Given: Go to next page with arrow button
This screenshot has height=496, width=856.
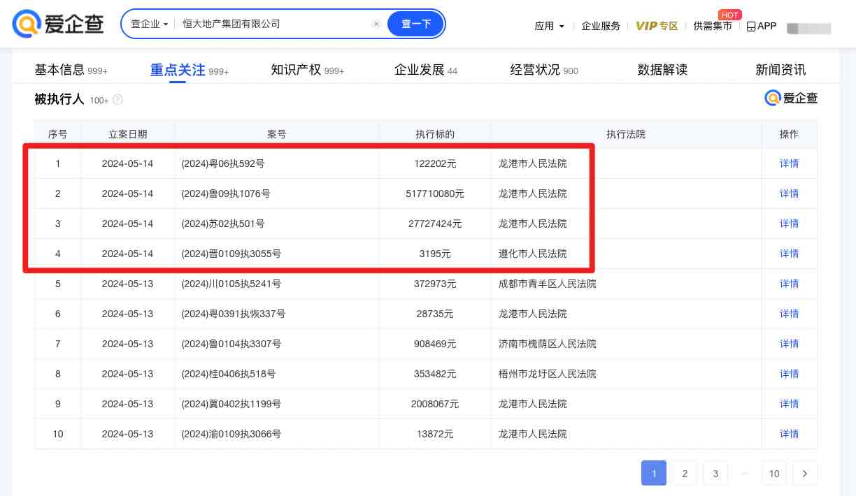Looking at the screenshot, I should click(x=805, y=473).
